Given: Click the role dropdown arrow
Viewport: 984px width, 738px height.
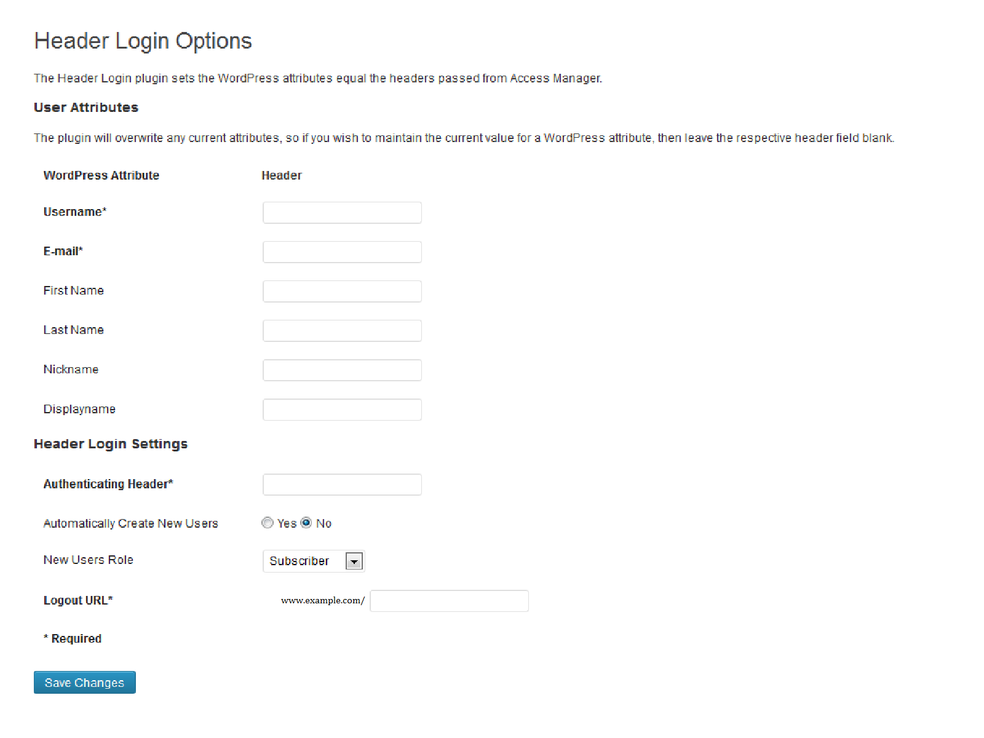Looking at the screenshot, I should coord(355,561).
